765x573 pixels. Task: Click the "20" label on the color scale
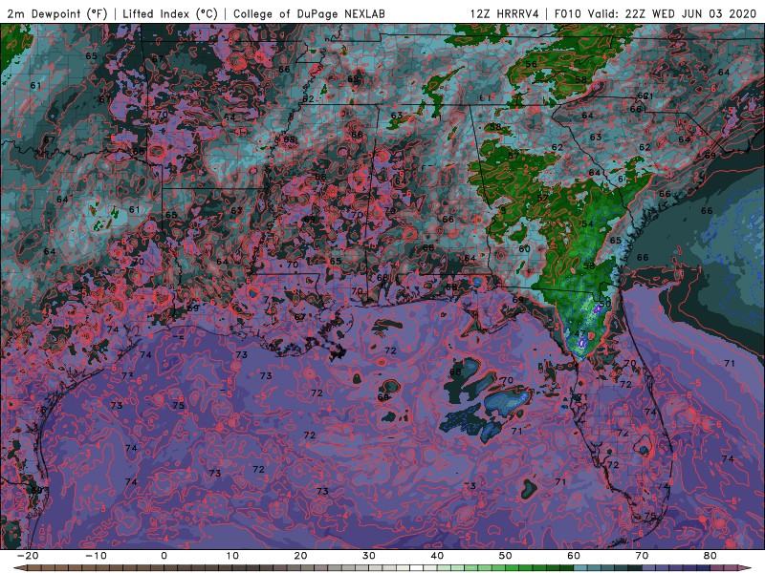[300, 556]
